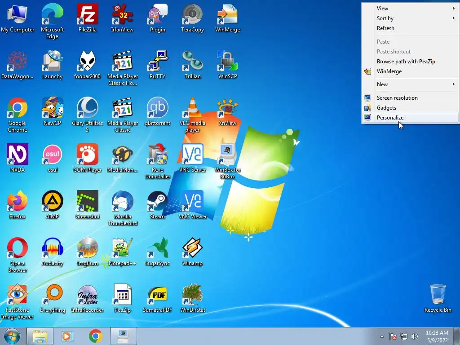
Task: Open My Computer desktop icon
Action: 18,18
